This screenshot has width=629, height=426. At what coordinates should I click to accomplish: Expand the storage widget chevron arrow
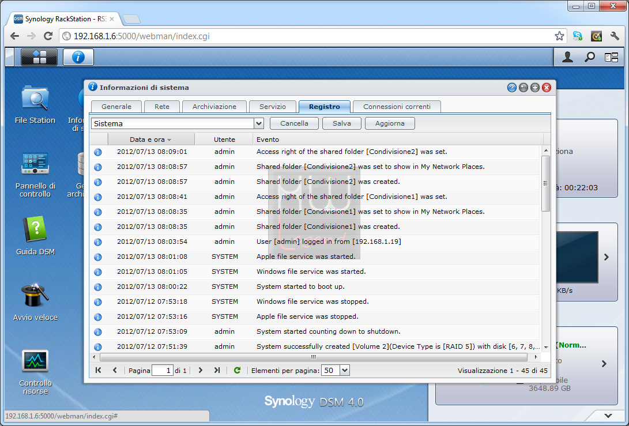tap(604, 364)
